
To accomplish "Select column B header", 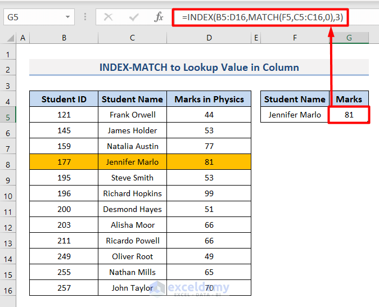I will (x=64, y=38).
